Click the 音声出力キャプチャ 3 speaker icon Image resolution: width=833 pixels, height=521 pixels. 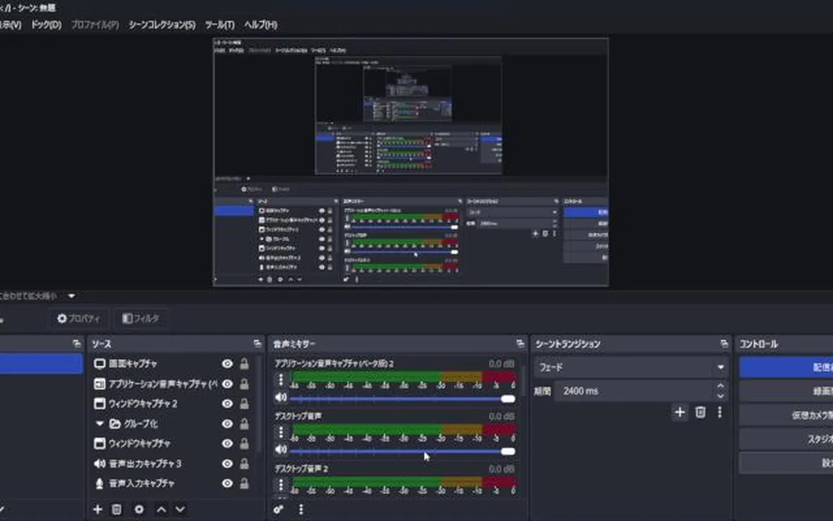[x=99, y=464]
